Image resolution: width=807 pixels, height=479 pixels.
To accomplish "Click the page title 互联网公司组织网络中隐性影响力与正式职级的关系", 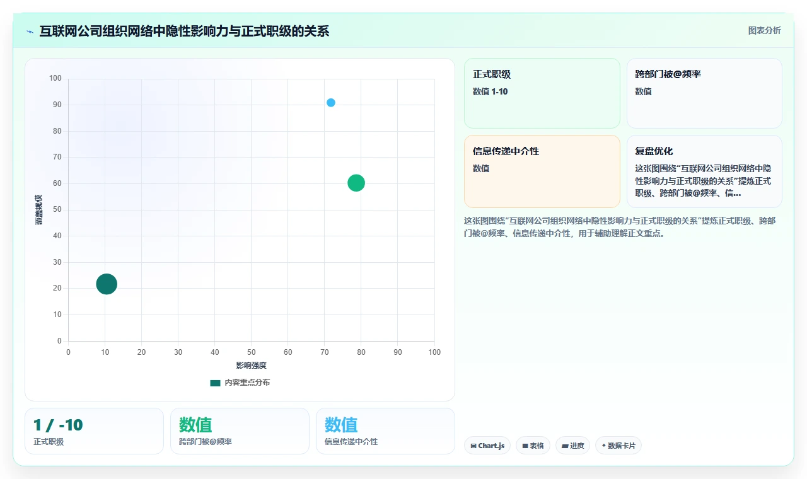I will [x=184, y=32].
